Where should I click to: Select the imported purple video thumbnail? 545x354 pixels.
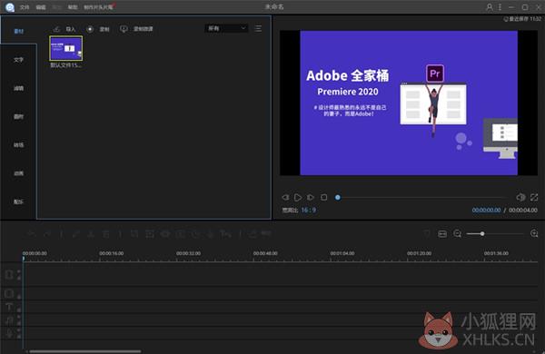click(x=66, y=48)
